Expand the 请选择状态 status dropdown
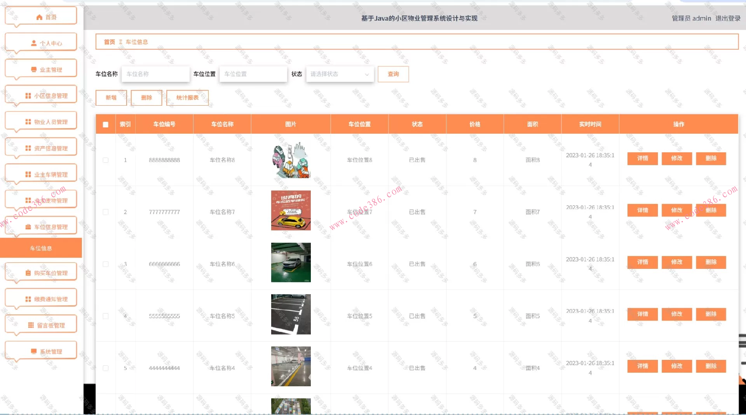Image resolution: width=746 pixels, height=415 pixels. [x=339, y=74]
